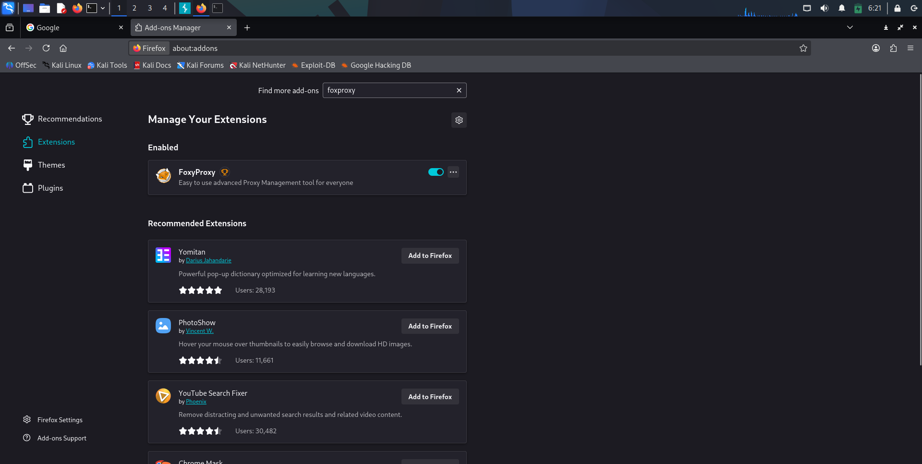
Task: Open the notifications bell icon
Action: point(842,8)
